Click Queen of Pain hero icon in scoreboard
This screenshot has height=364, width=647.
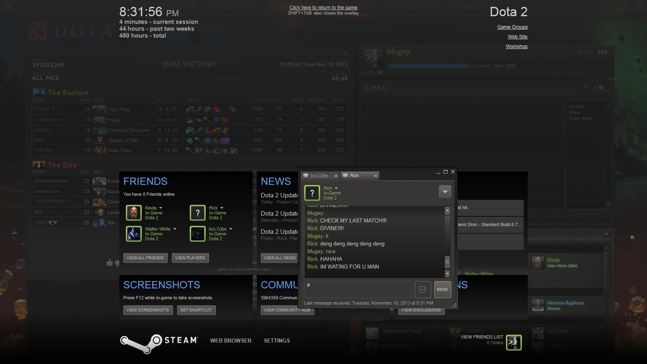pos(99,140)
